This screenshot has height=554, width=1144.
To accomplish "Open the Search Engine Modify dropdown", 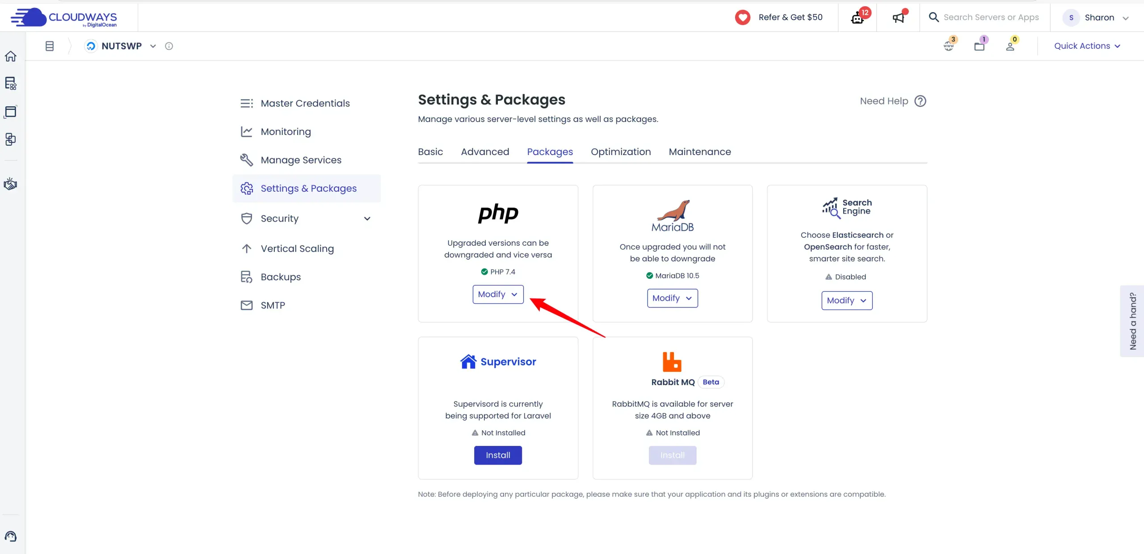I will (847, 301).
